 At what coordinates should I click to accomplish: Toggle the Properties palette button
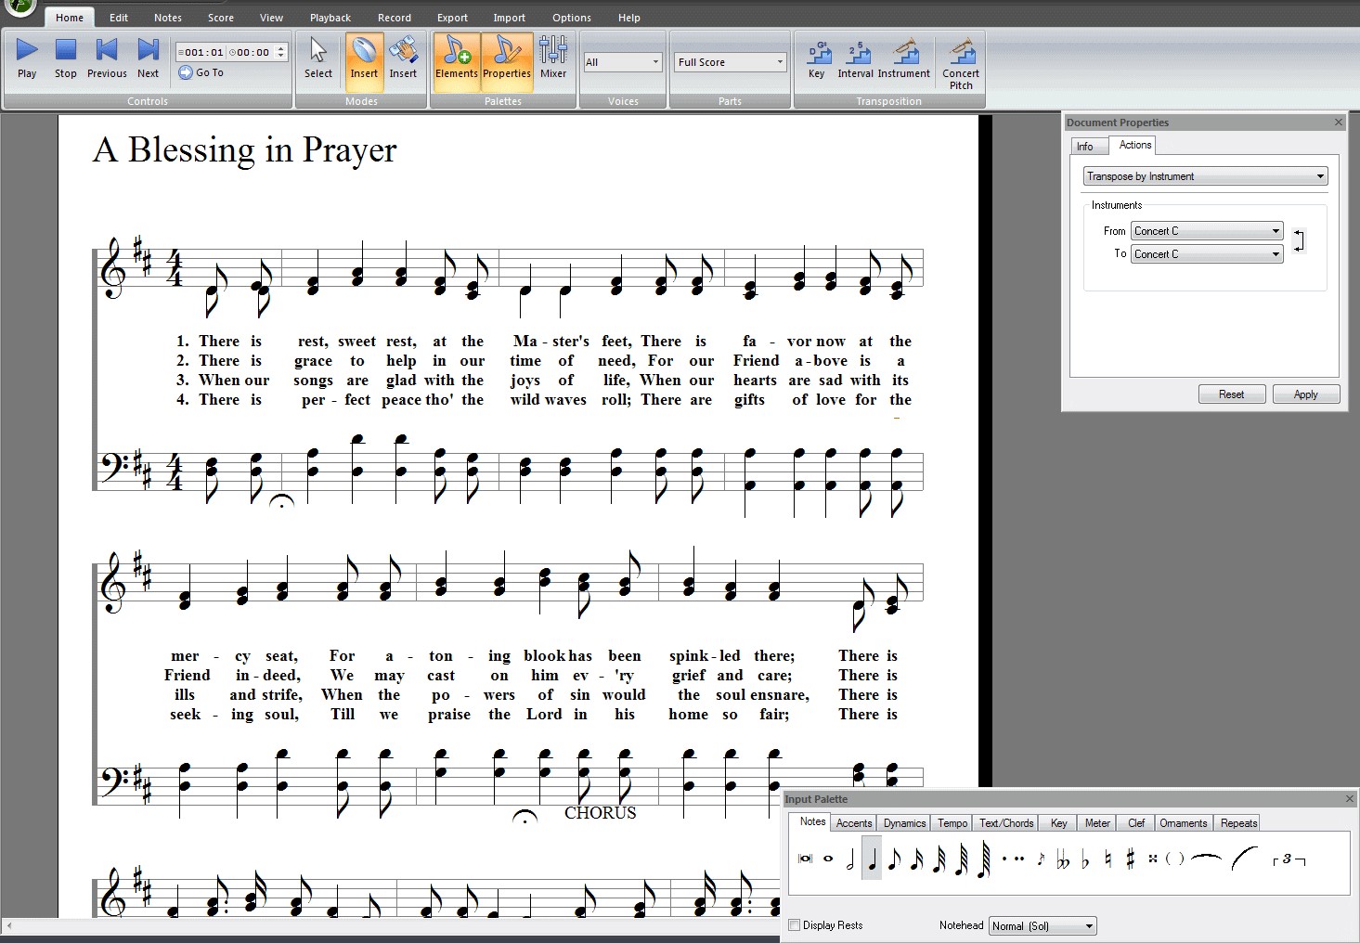pos(507,58)
